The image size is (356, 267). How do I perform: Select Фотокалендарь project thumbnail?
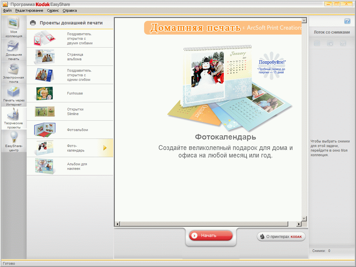pos(44,148)
